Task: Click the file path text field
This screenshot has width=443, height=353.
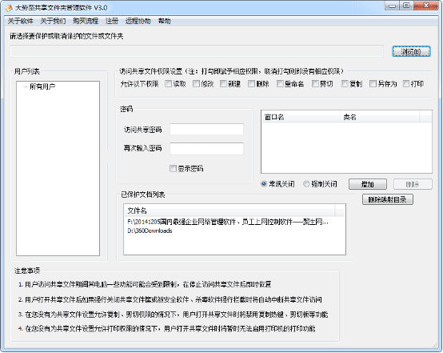Action: pos(197,51)
